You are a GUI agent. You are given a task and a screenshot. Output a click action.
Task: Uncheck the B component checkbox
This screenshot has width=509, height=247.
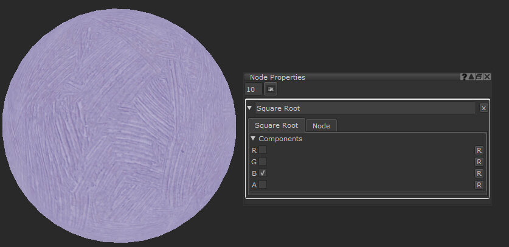click(263, 173)
